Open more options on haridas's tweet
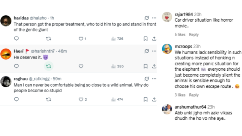This screenshot has width=242, height=136. pyautogui.click(x=154, y=18)
